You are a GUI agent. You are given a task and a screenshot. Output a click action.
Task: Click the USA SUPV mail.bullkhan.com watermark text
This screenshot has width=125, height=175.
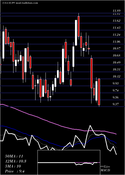point(20,3)
